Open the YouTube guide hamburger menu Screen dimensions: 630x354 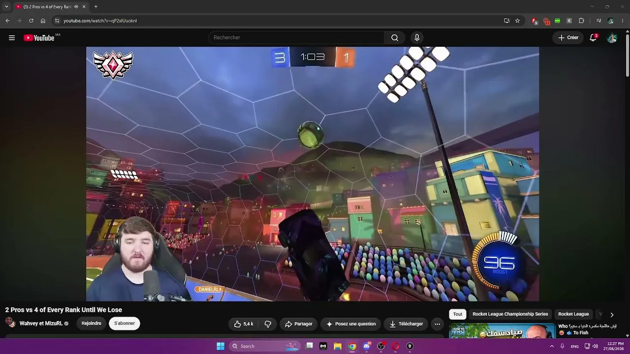[x=12, y=38]
